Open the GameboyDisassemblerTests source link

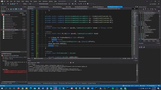click(x=16, y=57)
